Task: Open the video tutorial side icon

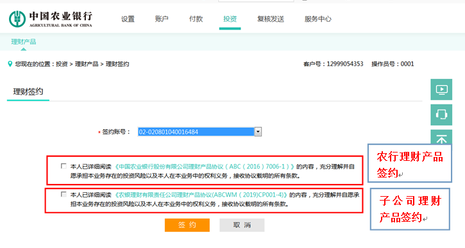Action: [x=441, y=90]
